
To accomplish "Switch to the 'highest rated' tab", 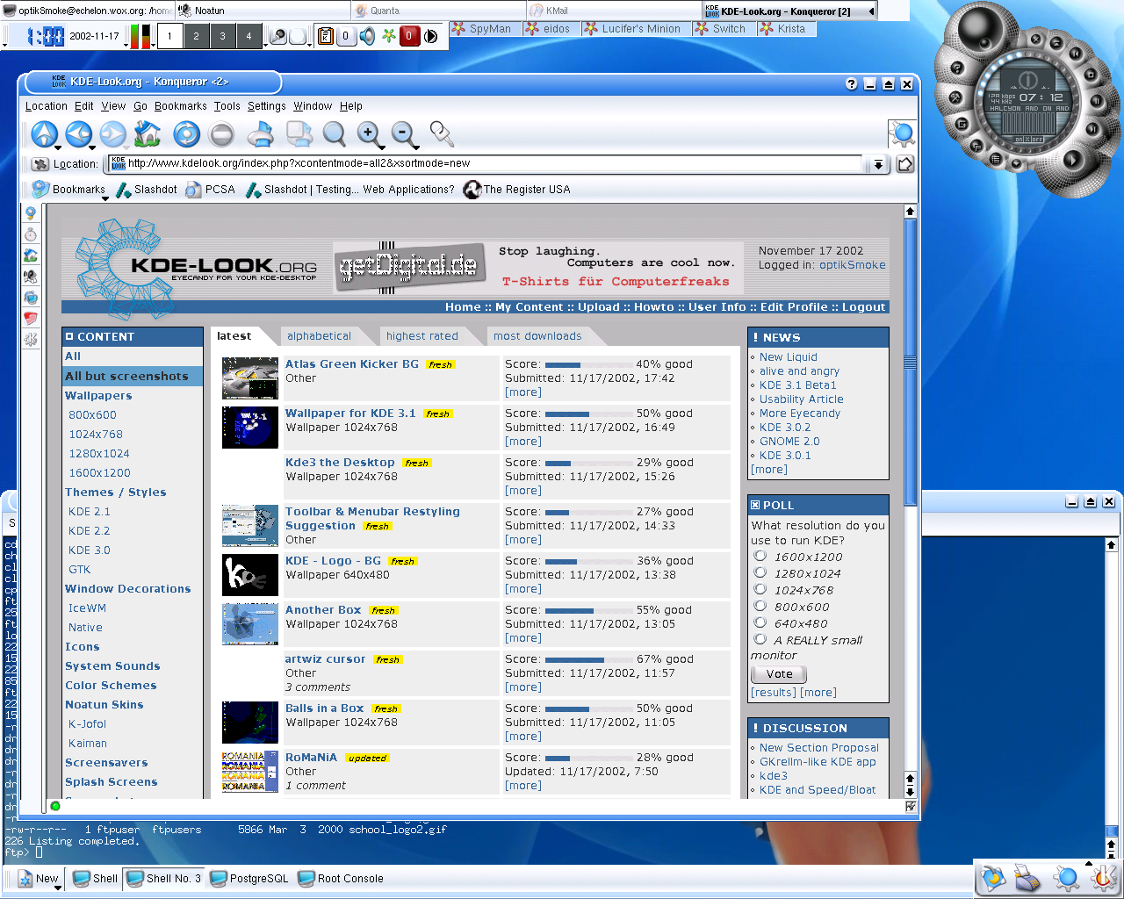I will [422, 335].
